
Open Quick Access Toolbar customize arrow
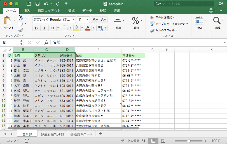[66, 4]
